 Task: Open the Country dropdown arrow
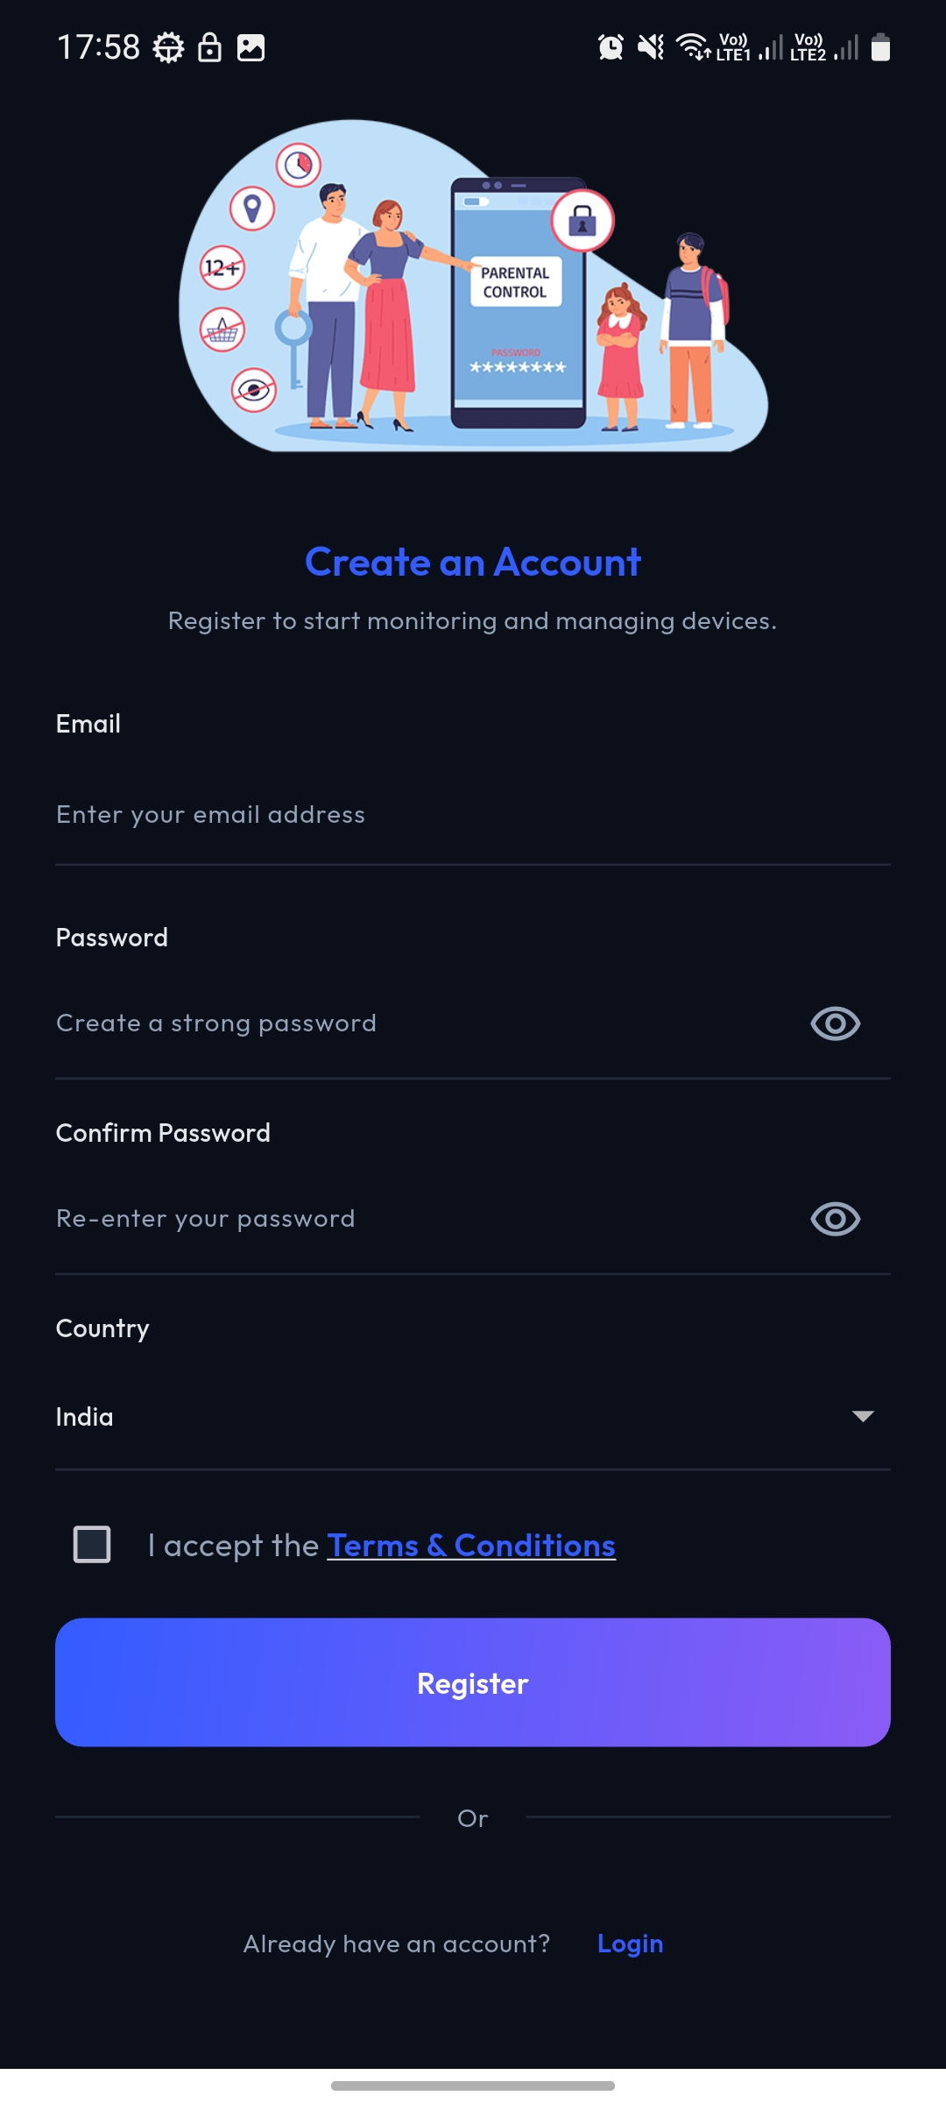(x=862, y=1418)
